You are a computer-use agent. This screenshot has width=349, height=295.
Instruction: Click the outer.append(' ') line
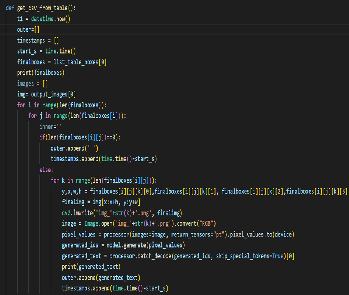[74, 148]
